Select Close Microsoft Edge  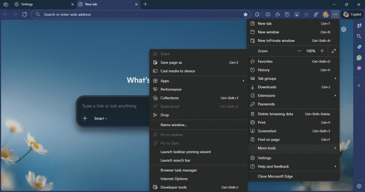click(x=293, y=176)
